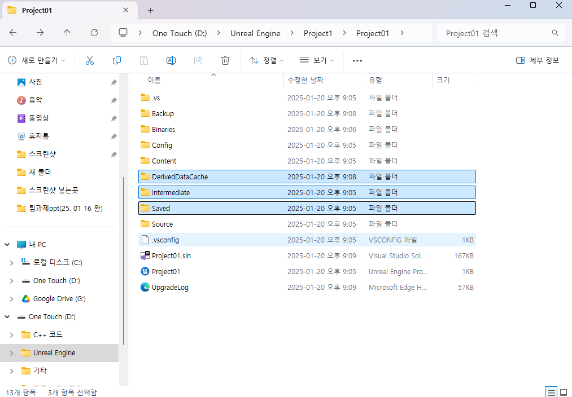Expand the C++ 코드 folder node
Image resolution: width=572 pixels, height=397 pixels.
(12, 335)
